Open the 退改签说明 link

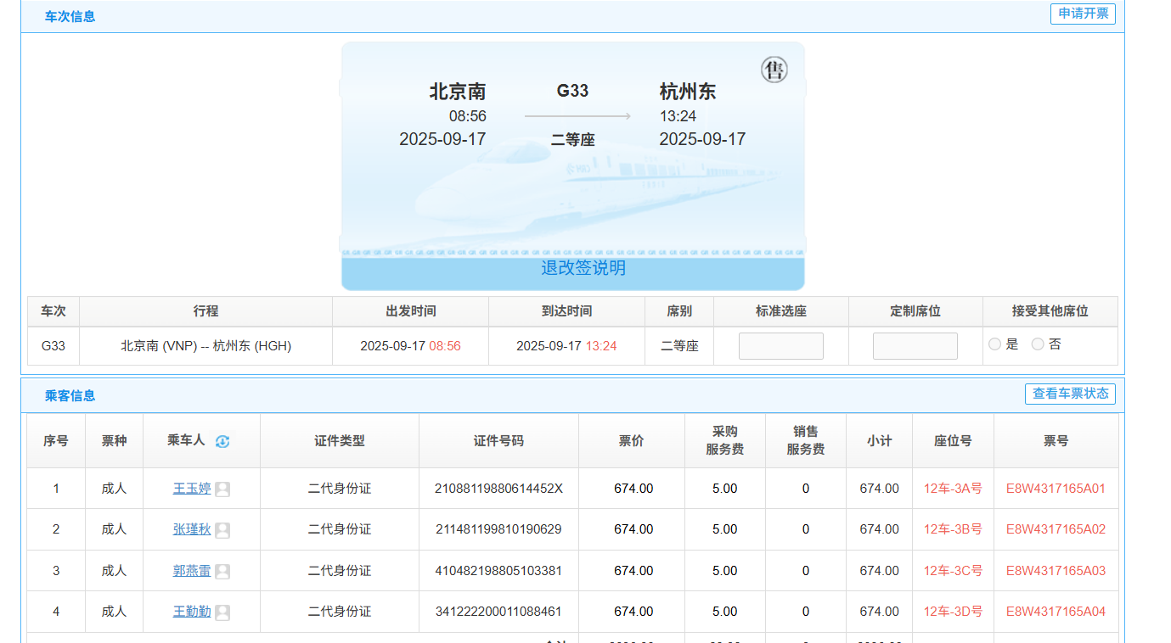pos(583,268)
